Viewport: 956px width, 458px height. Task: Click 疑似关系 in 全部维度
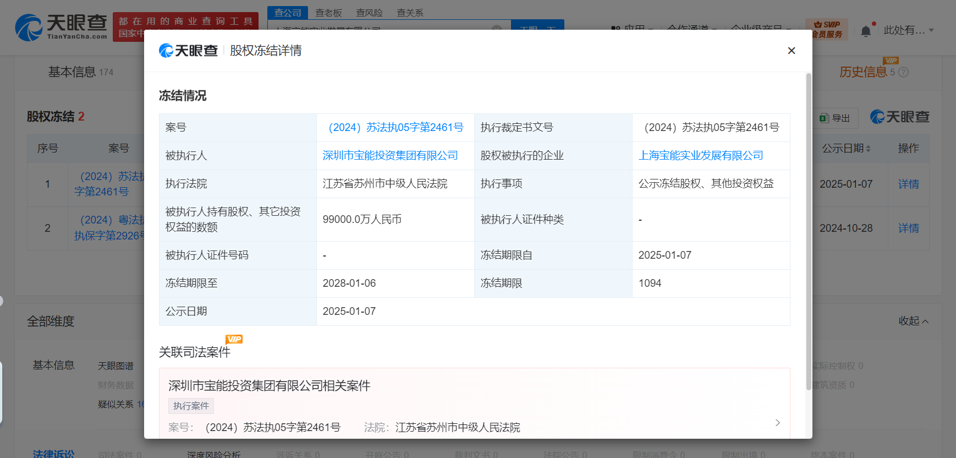(116, 405)
